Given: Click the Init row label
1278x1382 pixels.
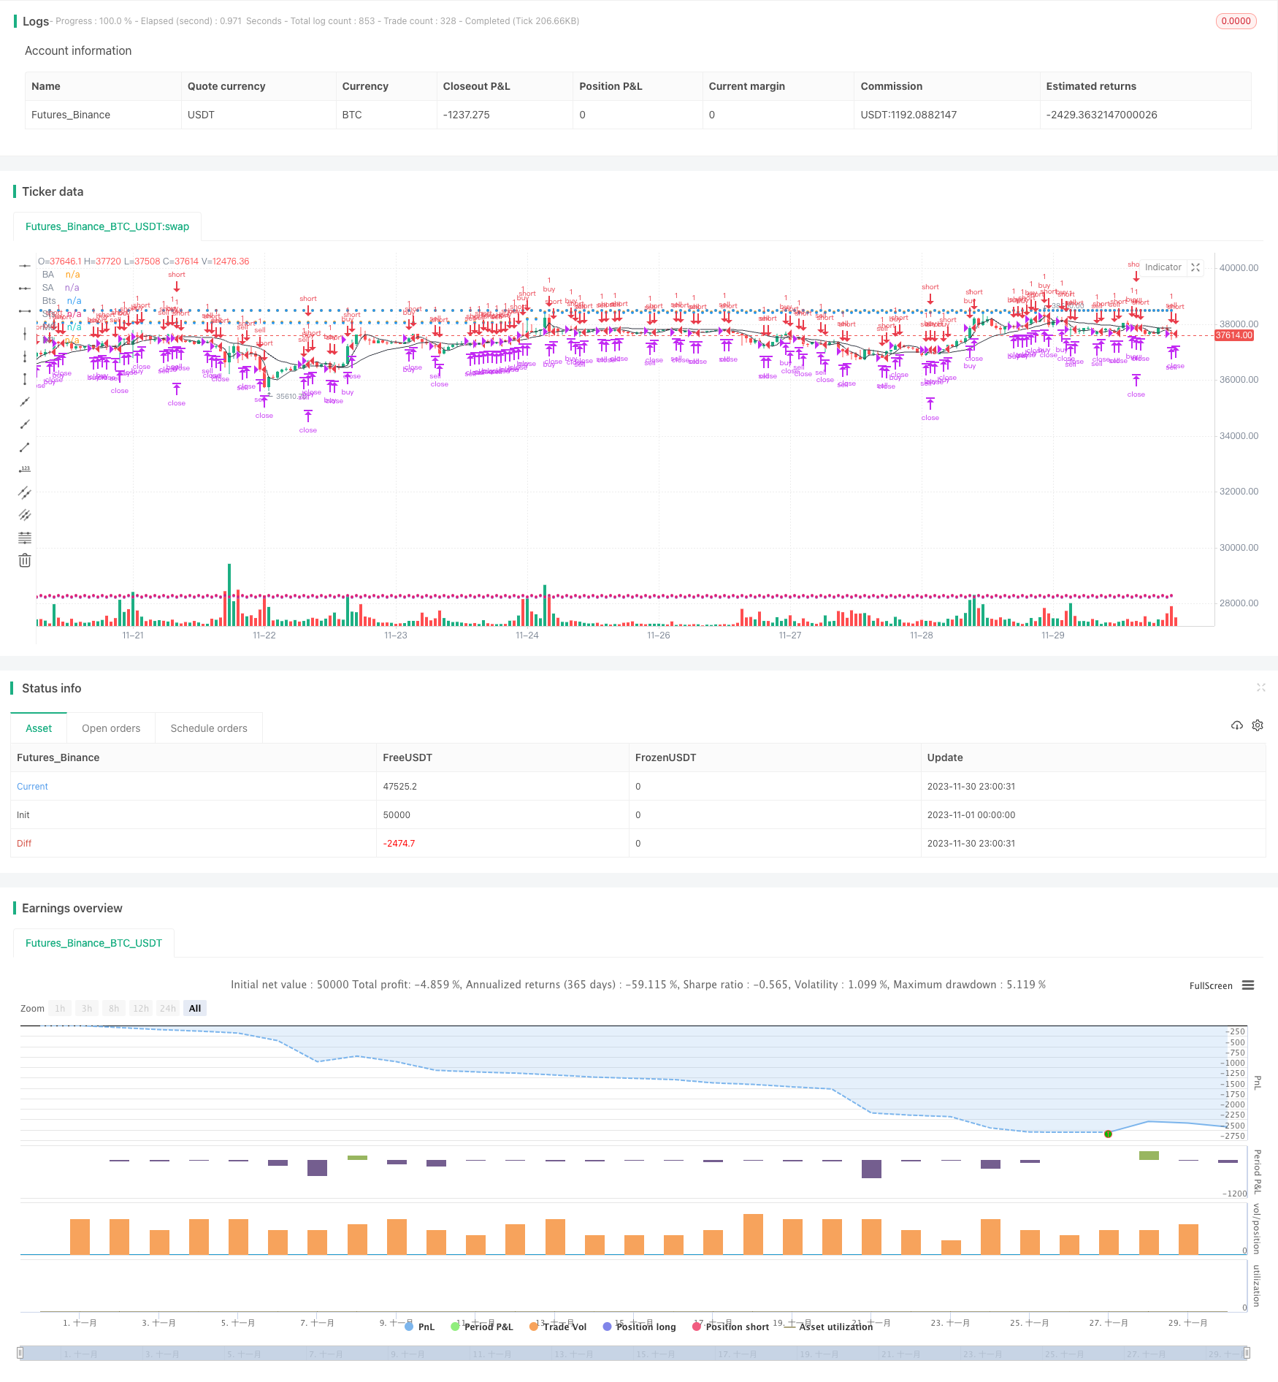Looking at the screenshot, I should [x=23, y=815].
